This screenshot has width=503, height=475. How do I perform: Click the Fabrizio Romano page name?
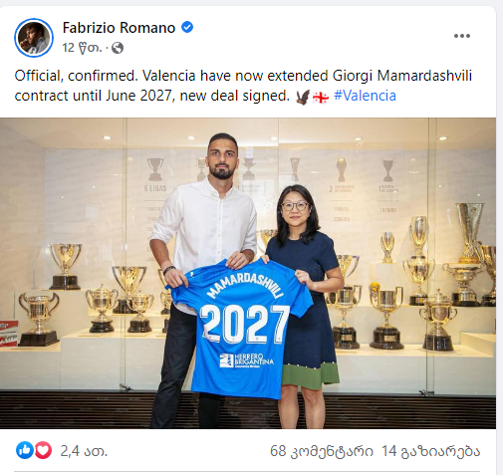click(119, 28)
